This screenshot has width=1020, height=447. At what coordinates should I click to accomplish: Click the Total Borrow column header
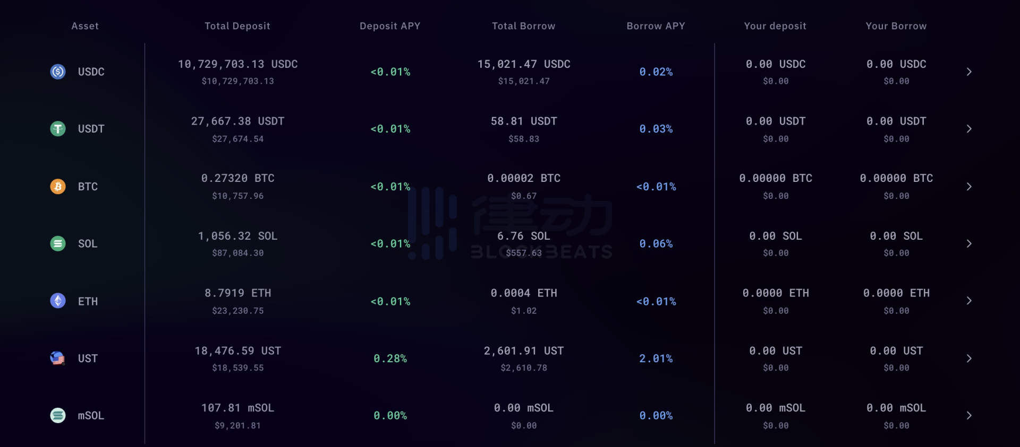coord(523,26)
